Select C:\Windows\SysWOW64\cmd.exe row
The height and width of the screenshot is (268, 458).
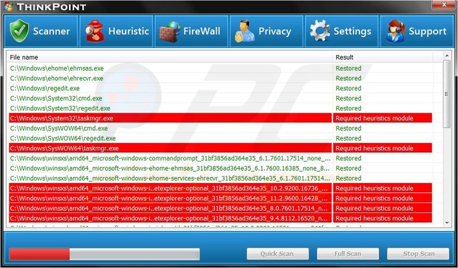coord(220,129)
